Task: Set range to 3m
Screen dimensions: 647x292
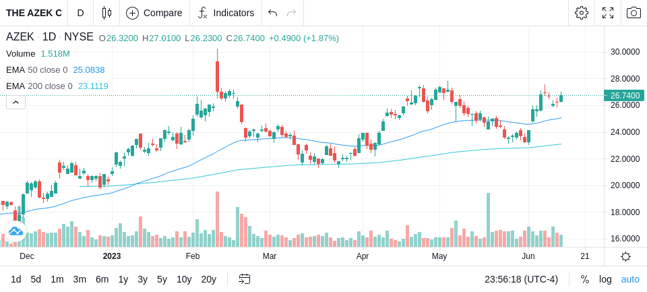Action: click(x=80, y=279)
